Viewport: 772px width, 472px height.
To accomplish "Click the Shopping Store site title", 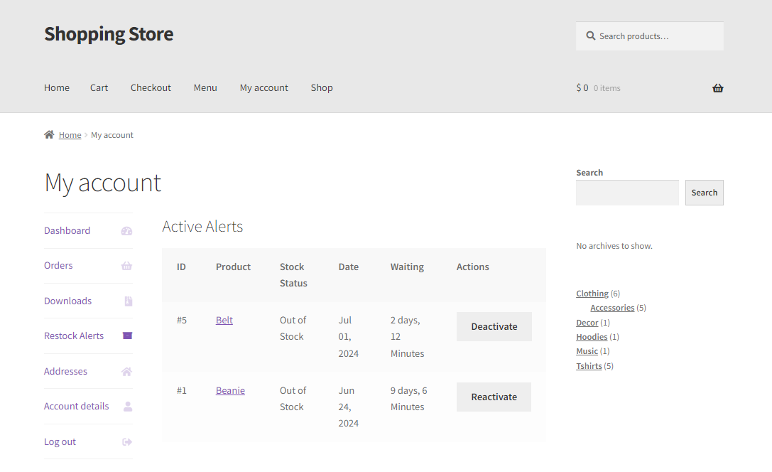I will (x=109, y=34).
